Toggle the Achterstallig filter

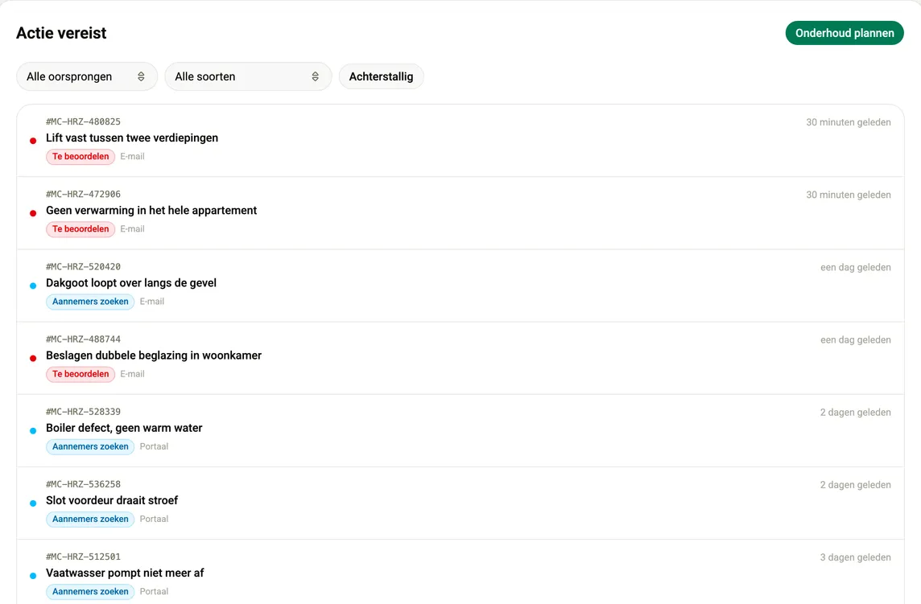point(382,77)
